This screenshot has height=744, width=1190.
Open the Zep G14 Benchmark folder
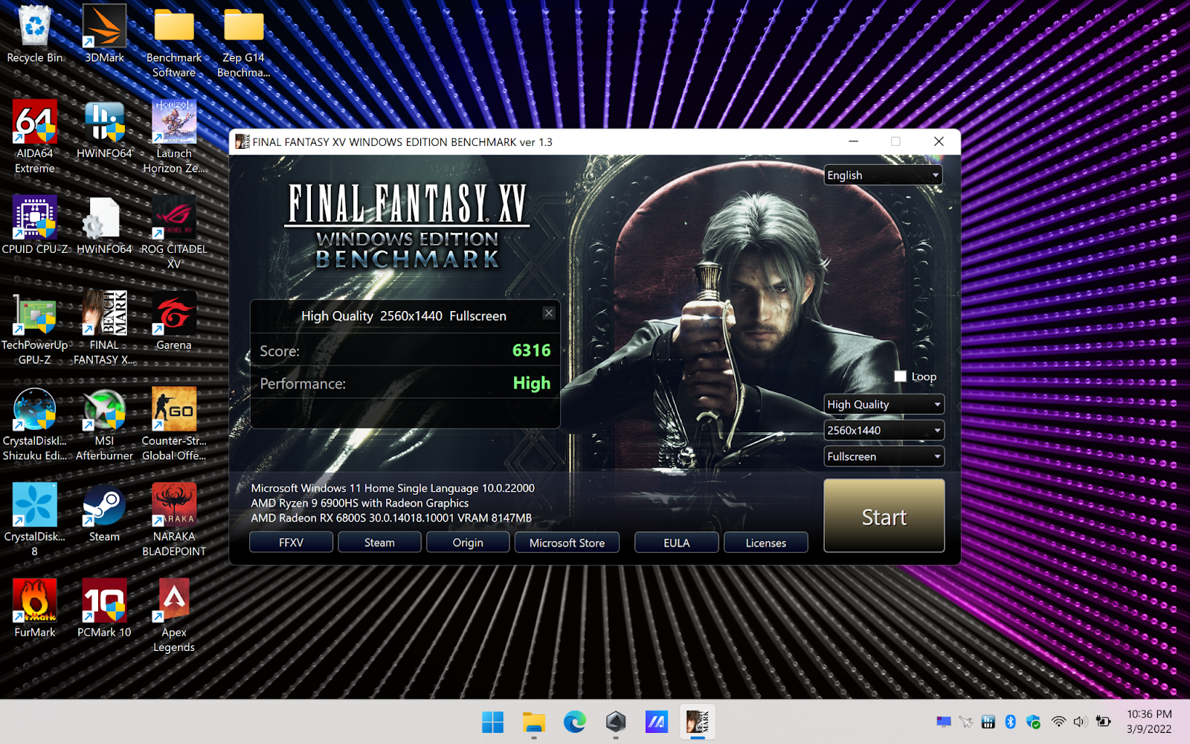(x=243, y=42)
